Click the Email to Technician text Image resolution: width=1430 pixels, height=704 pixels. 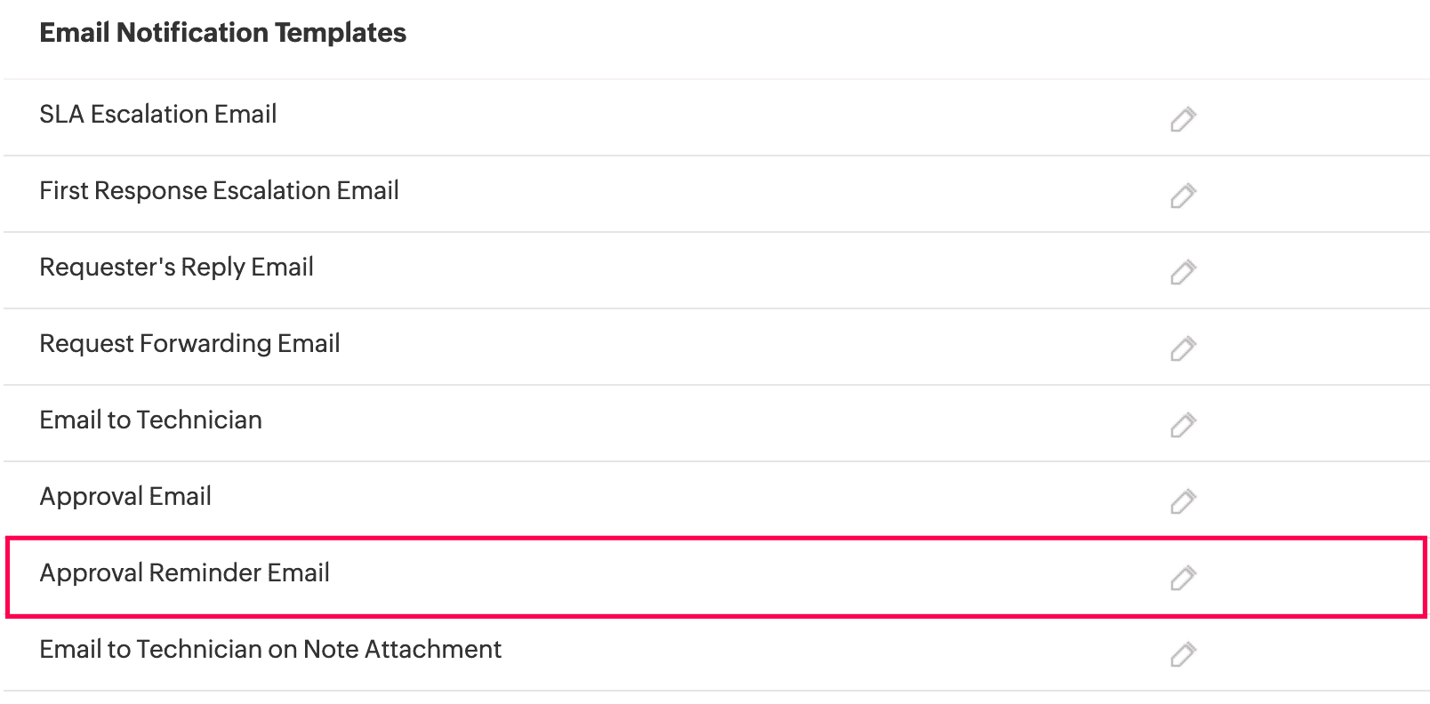149,420
